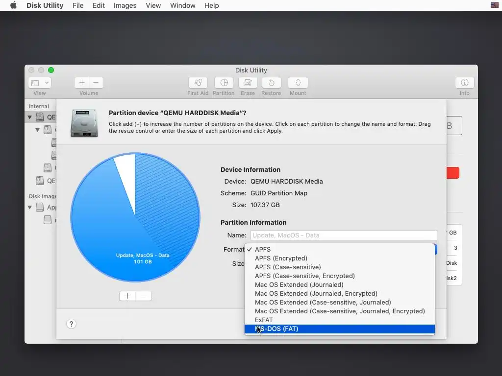Click the 107.37 GB size value
502x376 pixels.
(x=265, y=205)
